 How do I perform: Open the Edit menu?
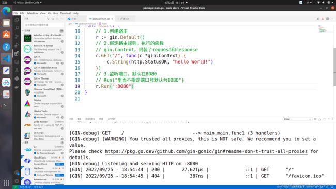22,13
